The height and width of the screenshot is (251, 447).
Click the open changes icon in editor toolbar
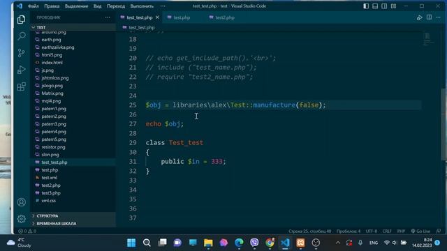pos(420,17)
